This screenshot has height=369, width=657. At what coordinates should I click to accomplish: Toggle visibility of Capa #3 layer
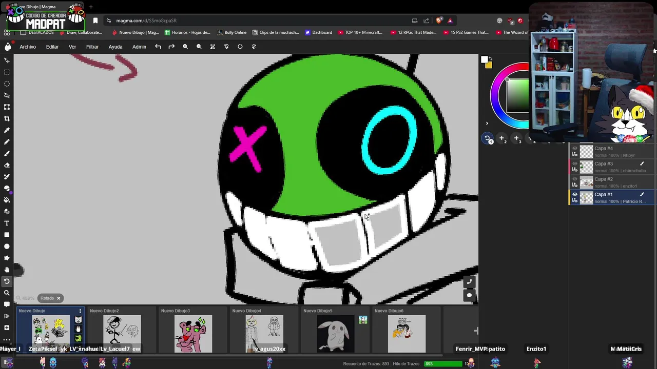click(x=575, y=164)
